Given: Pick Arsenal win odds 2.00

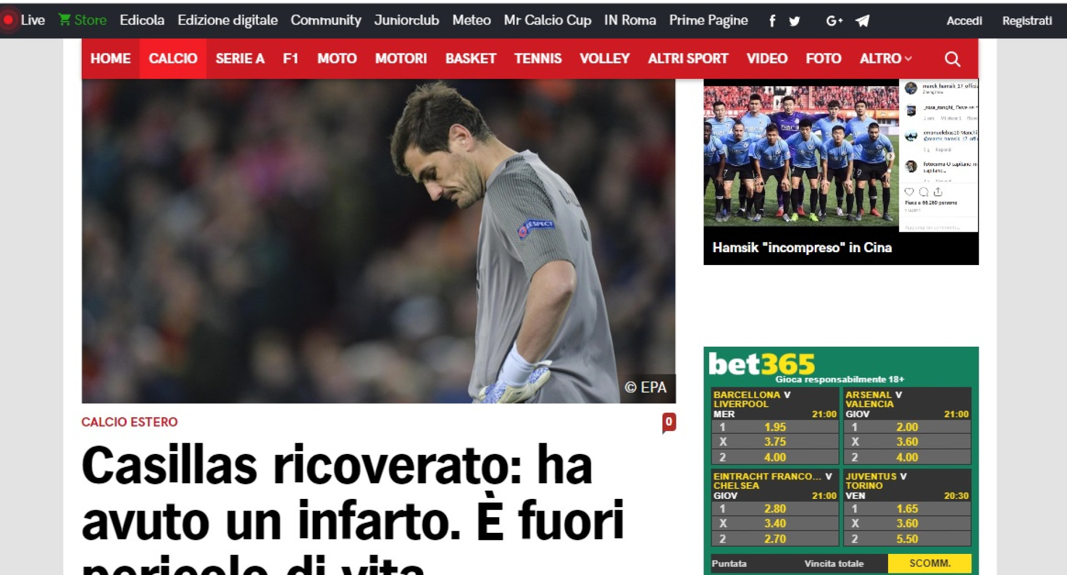Looking at the screenshot, I should (x=907, y=427).
